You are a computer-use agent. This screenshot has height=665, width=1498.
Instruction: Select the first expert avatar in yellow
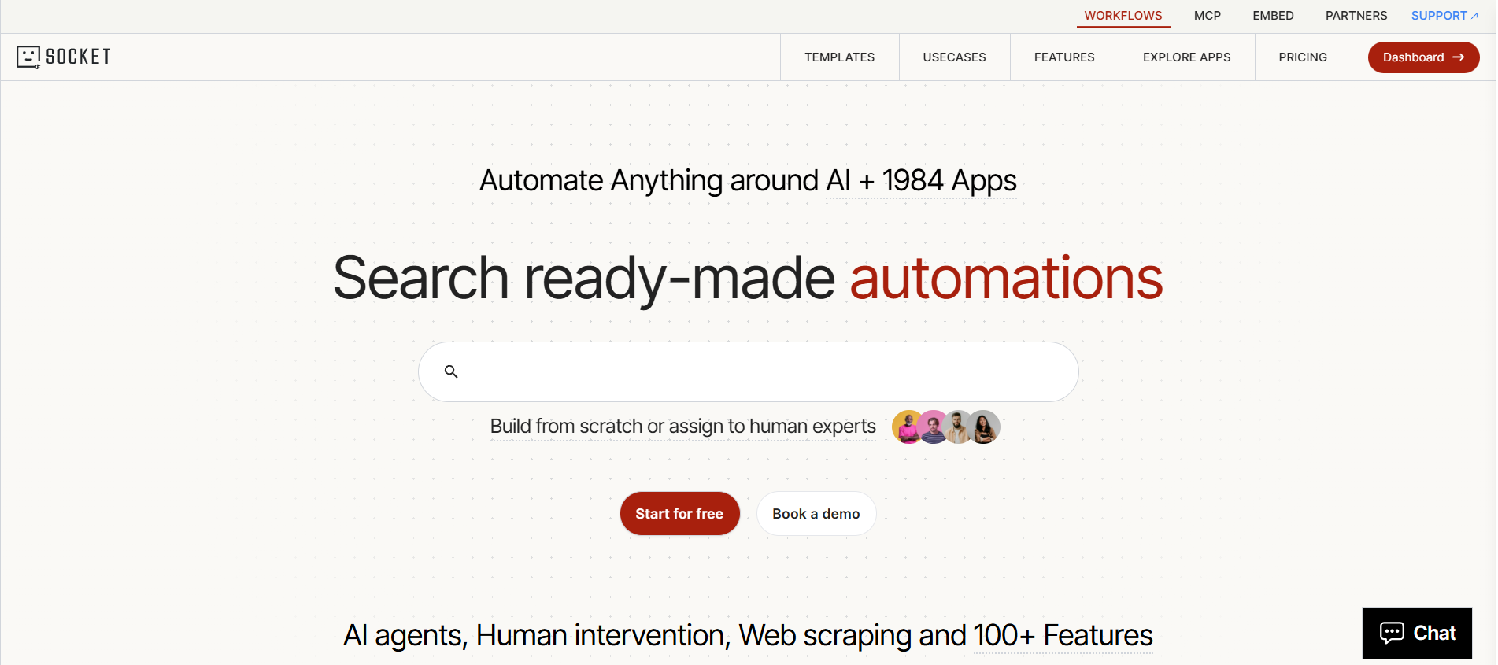click(x=907, y=427)
